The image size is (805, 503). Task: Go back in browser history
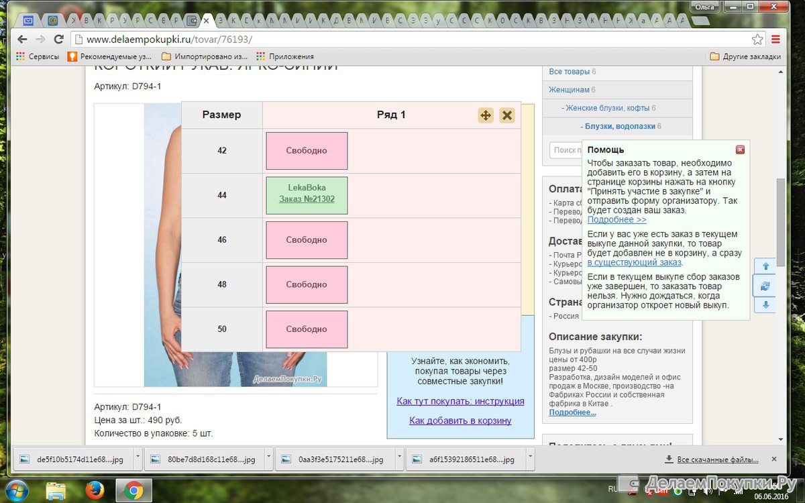click(22, 40)
